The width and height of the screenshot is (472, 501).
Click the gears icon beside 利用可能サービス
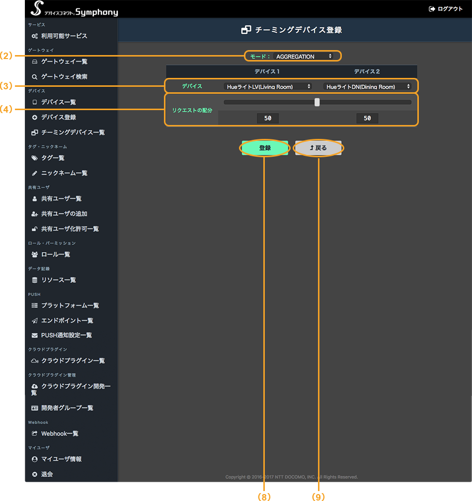click(35, 36)
